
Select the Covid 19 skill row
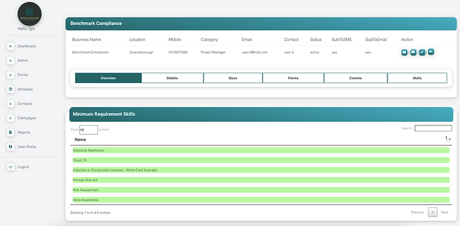coord(261,160)
